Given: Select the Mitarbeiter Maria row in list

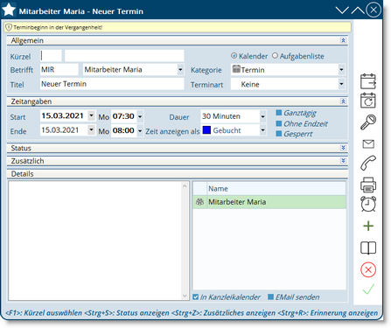Looking at the screenshot, I should click(269, 202).
